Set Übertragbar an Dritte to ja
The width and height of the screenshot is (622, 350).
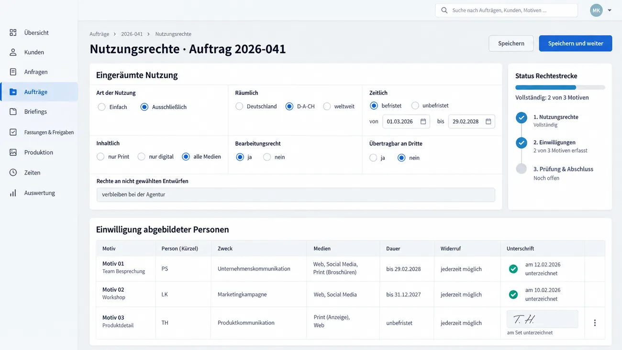[373, 158]
